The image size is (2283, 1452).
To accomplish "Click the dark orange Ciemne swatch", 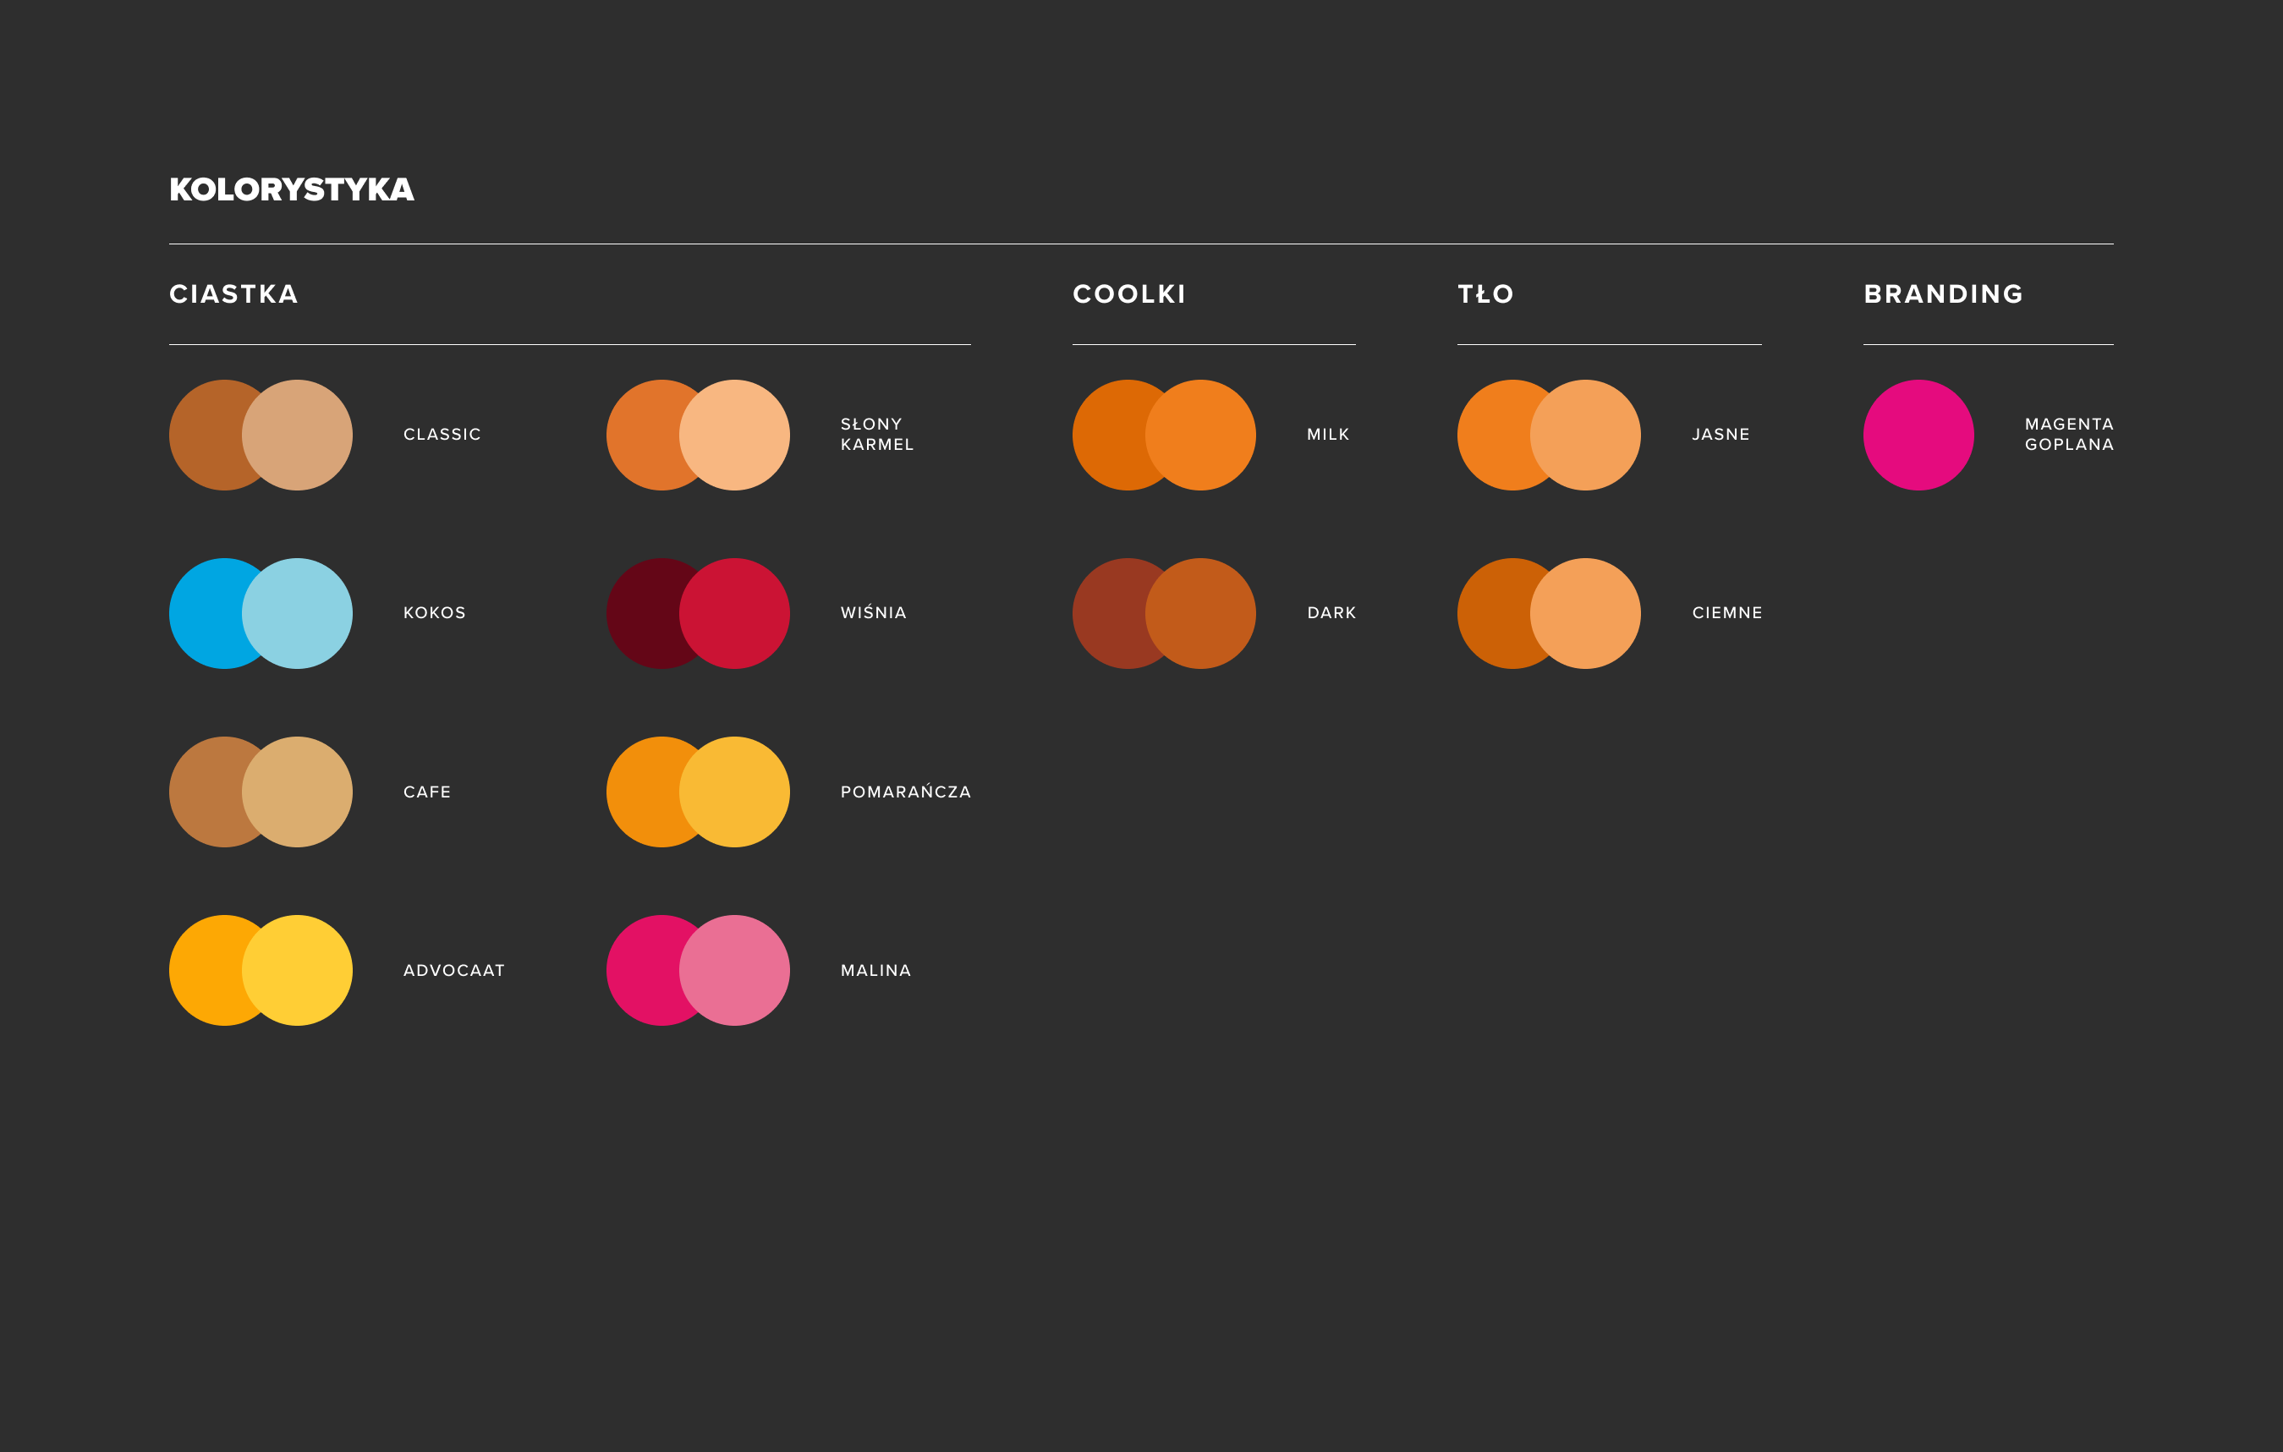I will (x=1490, y=613).
